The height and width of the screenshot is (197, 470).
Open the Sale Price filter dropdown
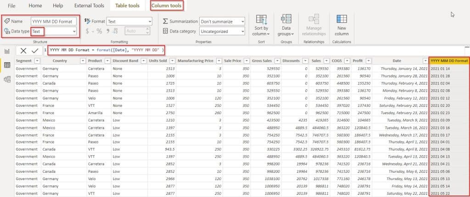(246, 61)
